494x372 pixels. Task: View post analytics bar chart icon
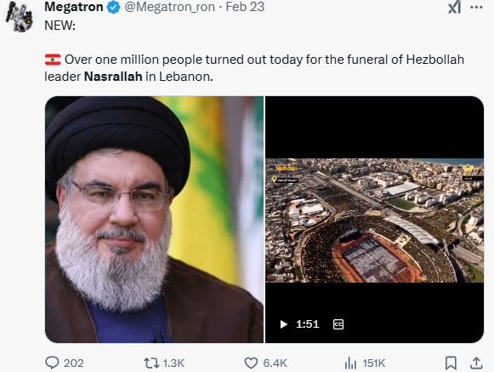coord(350,363)
